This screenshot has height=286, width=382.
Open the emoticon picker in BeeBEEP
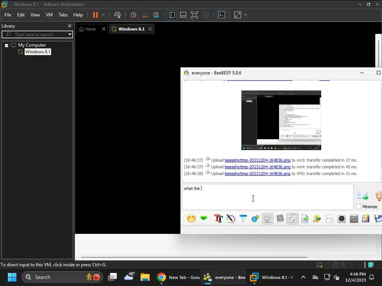click(x=191, y=218)
